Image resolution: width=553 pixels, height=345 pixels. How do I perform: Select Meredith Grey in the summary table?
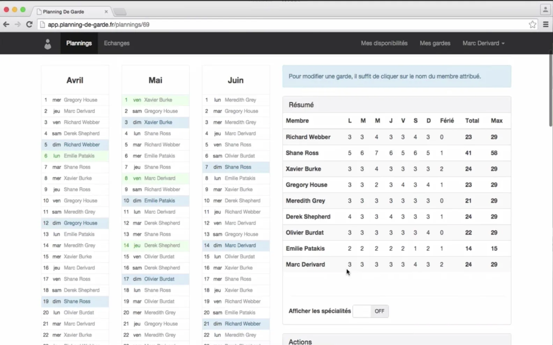click(x=305, y=201)
